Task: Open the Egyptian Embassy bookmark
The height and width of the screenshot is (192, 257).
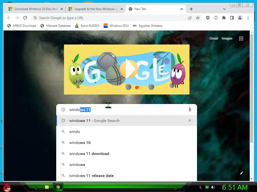Action: (148, 26)
